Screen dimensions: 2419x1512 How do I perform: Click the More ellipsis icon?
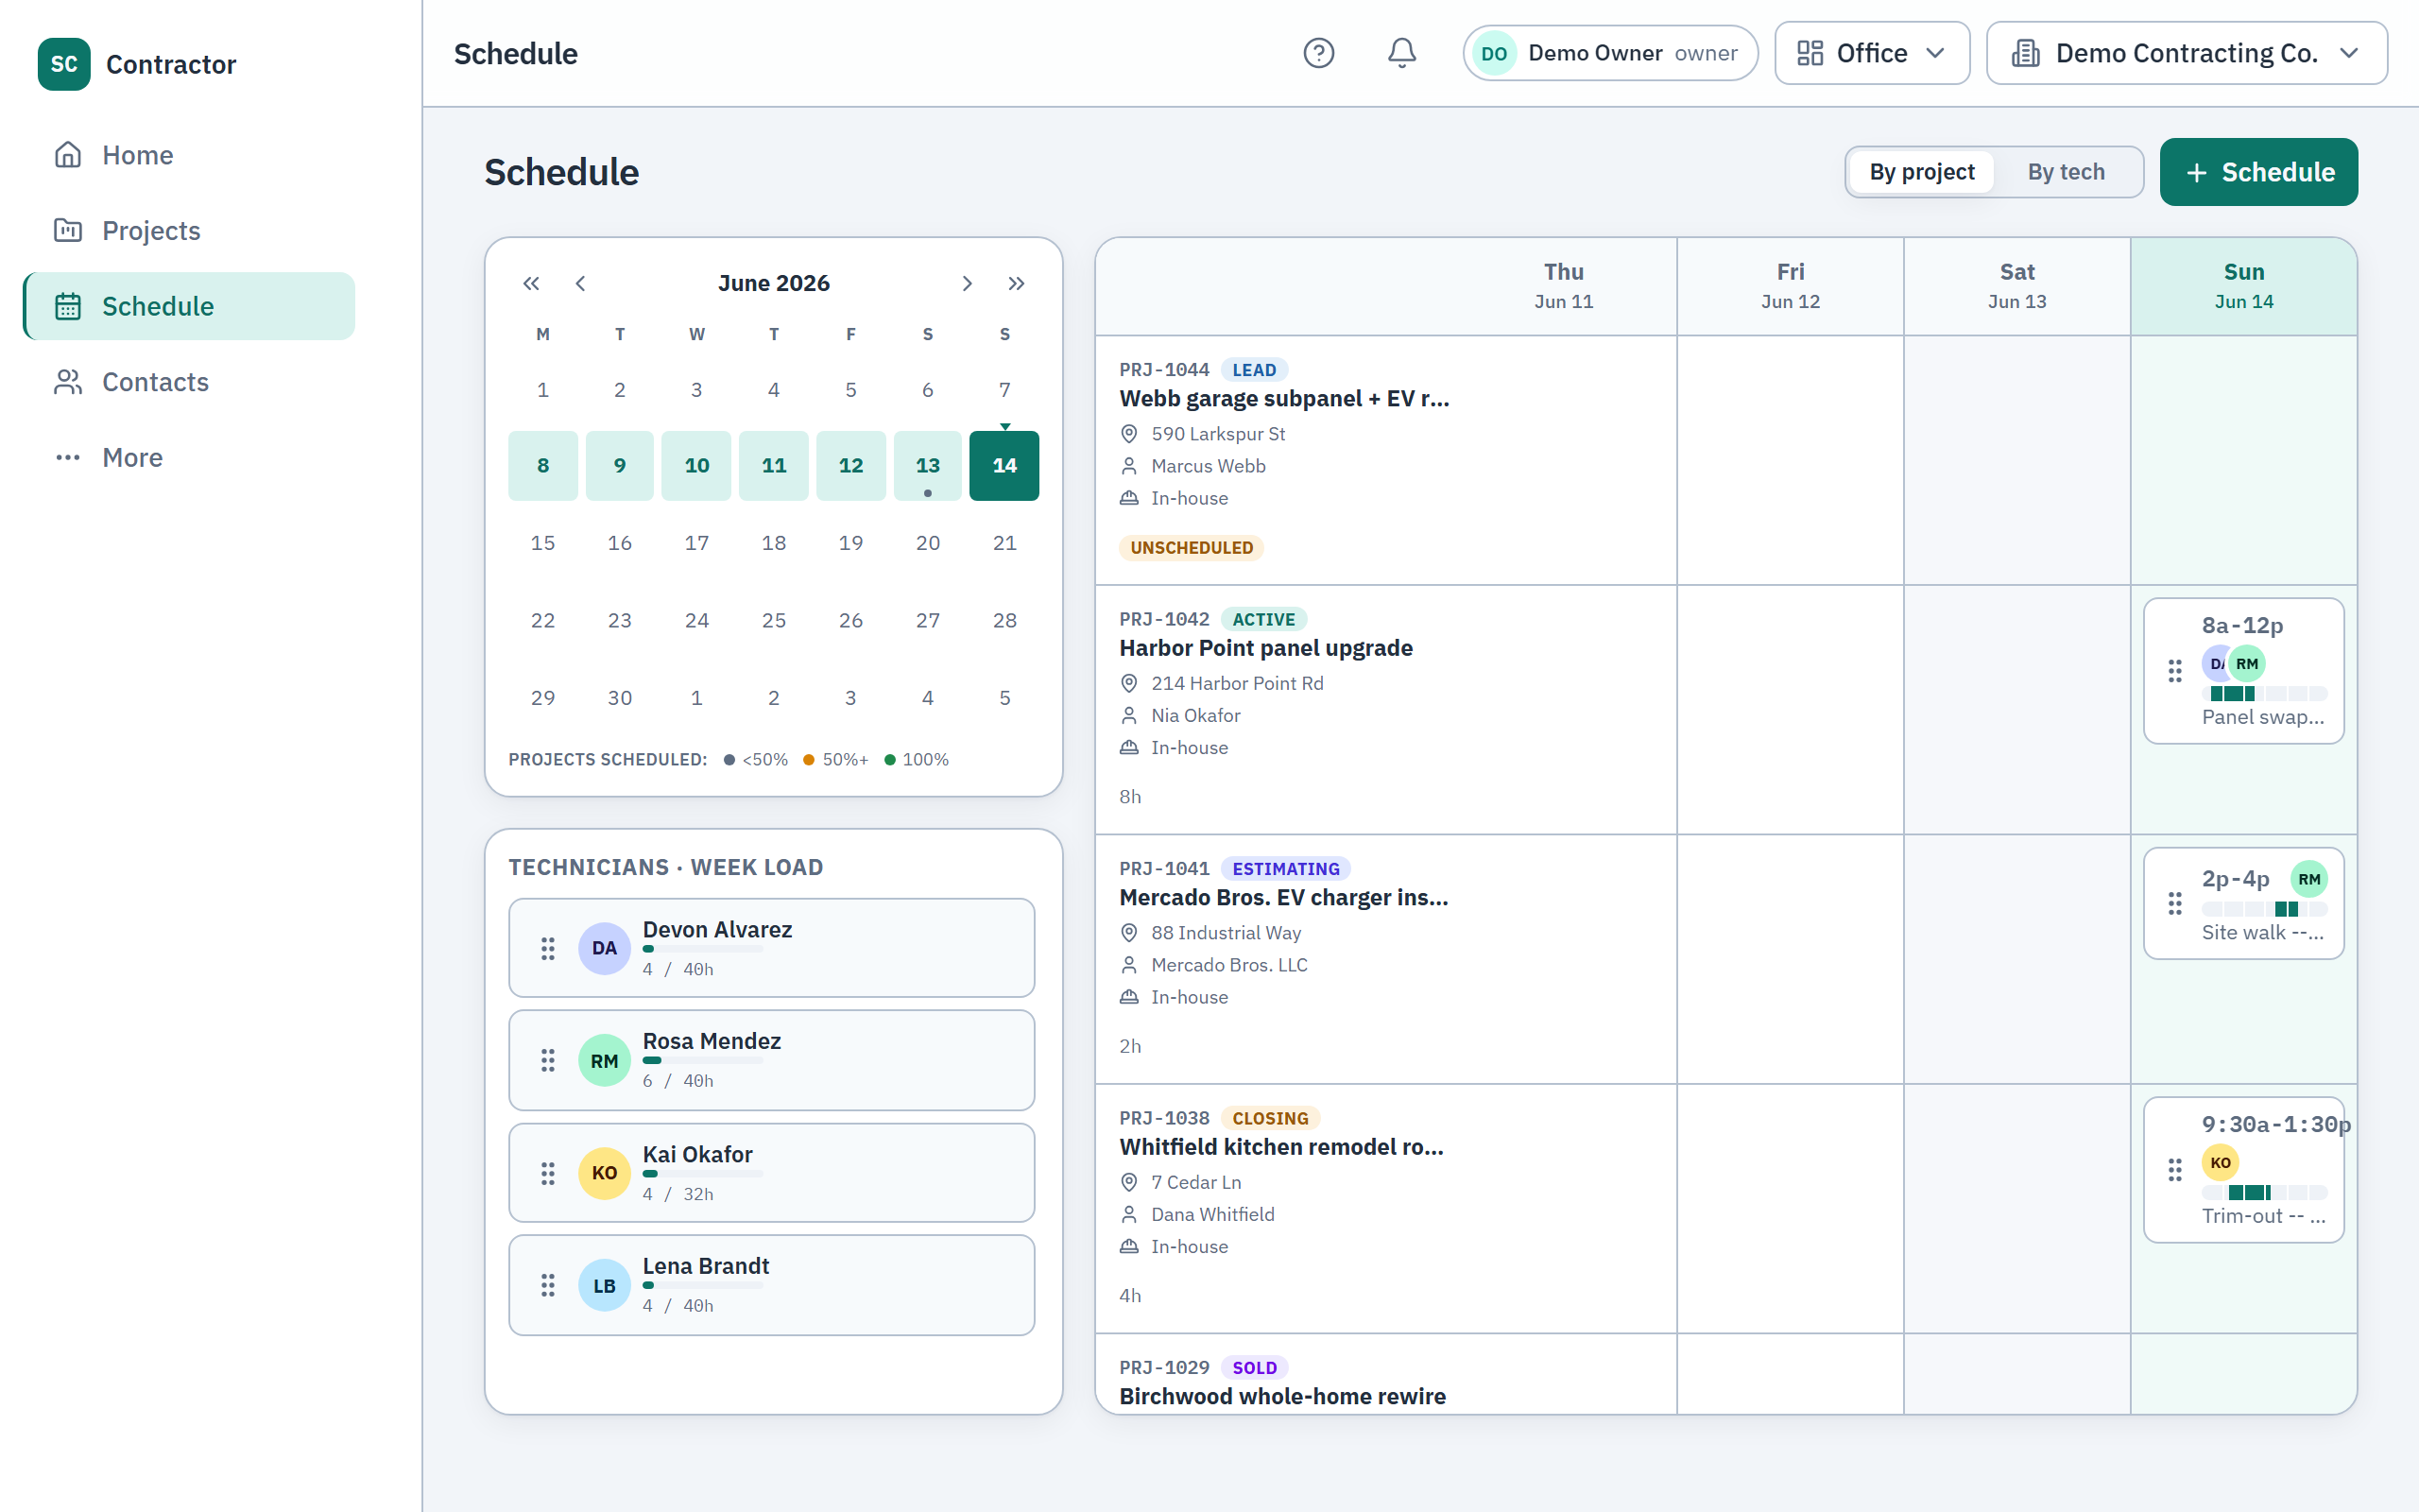tap(68, 457)
